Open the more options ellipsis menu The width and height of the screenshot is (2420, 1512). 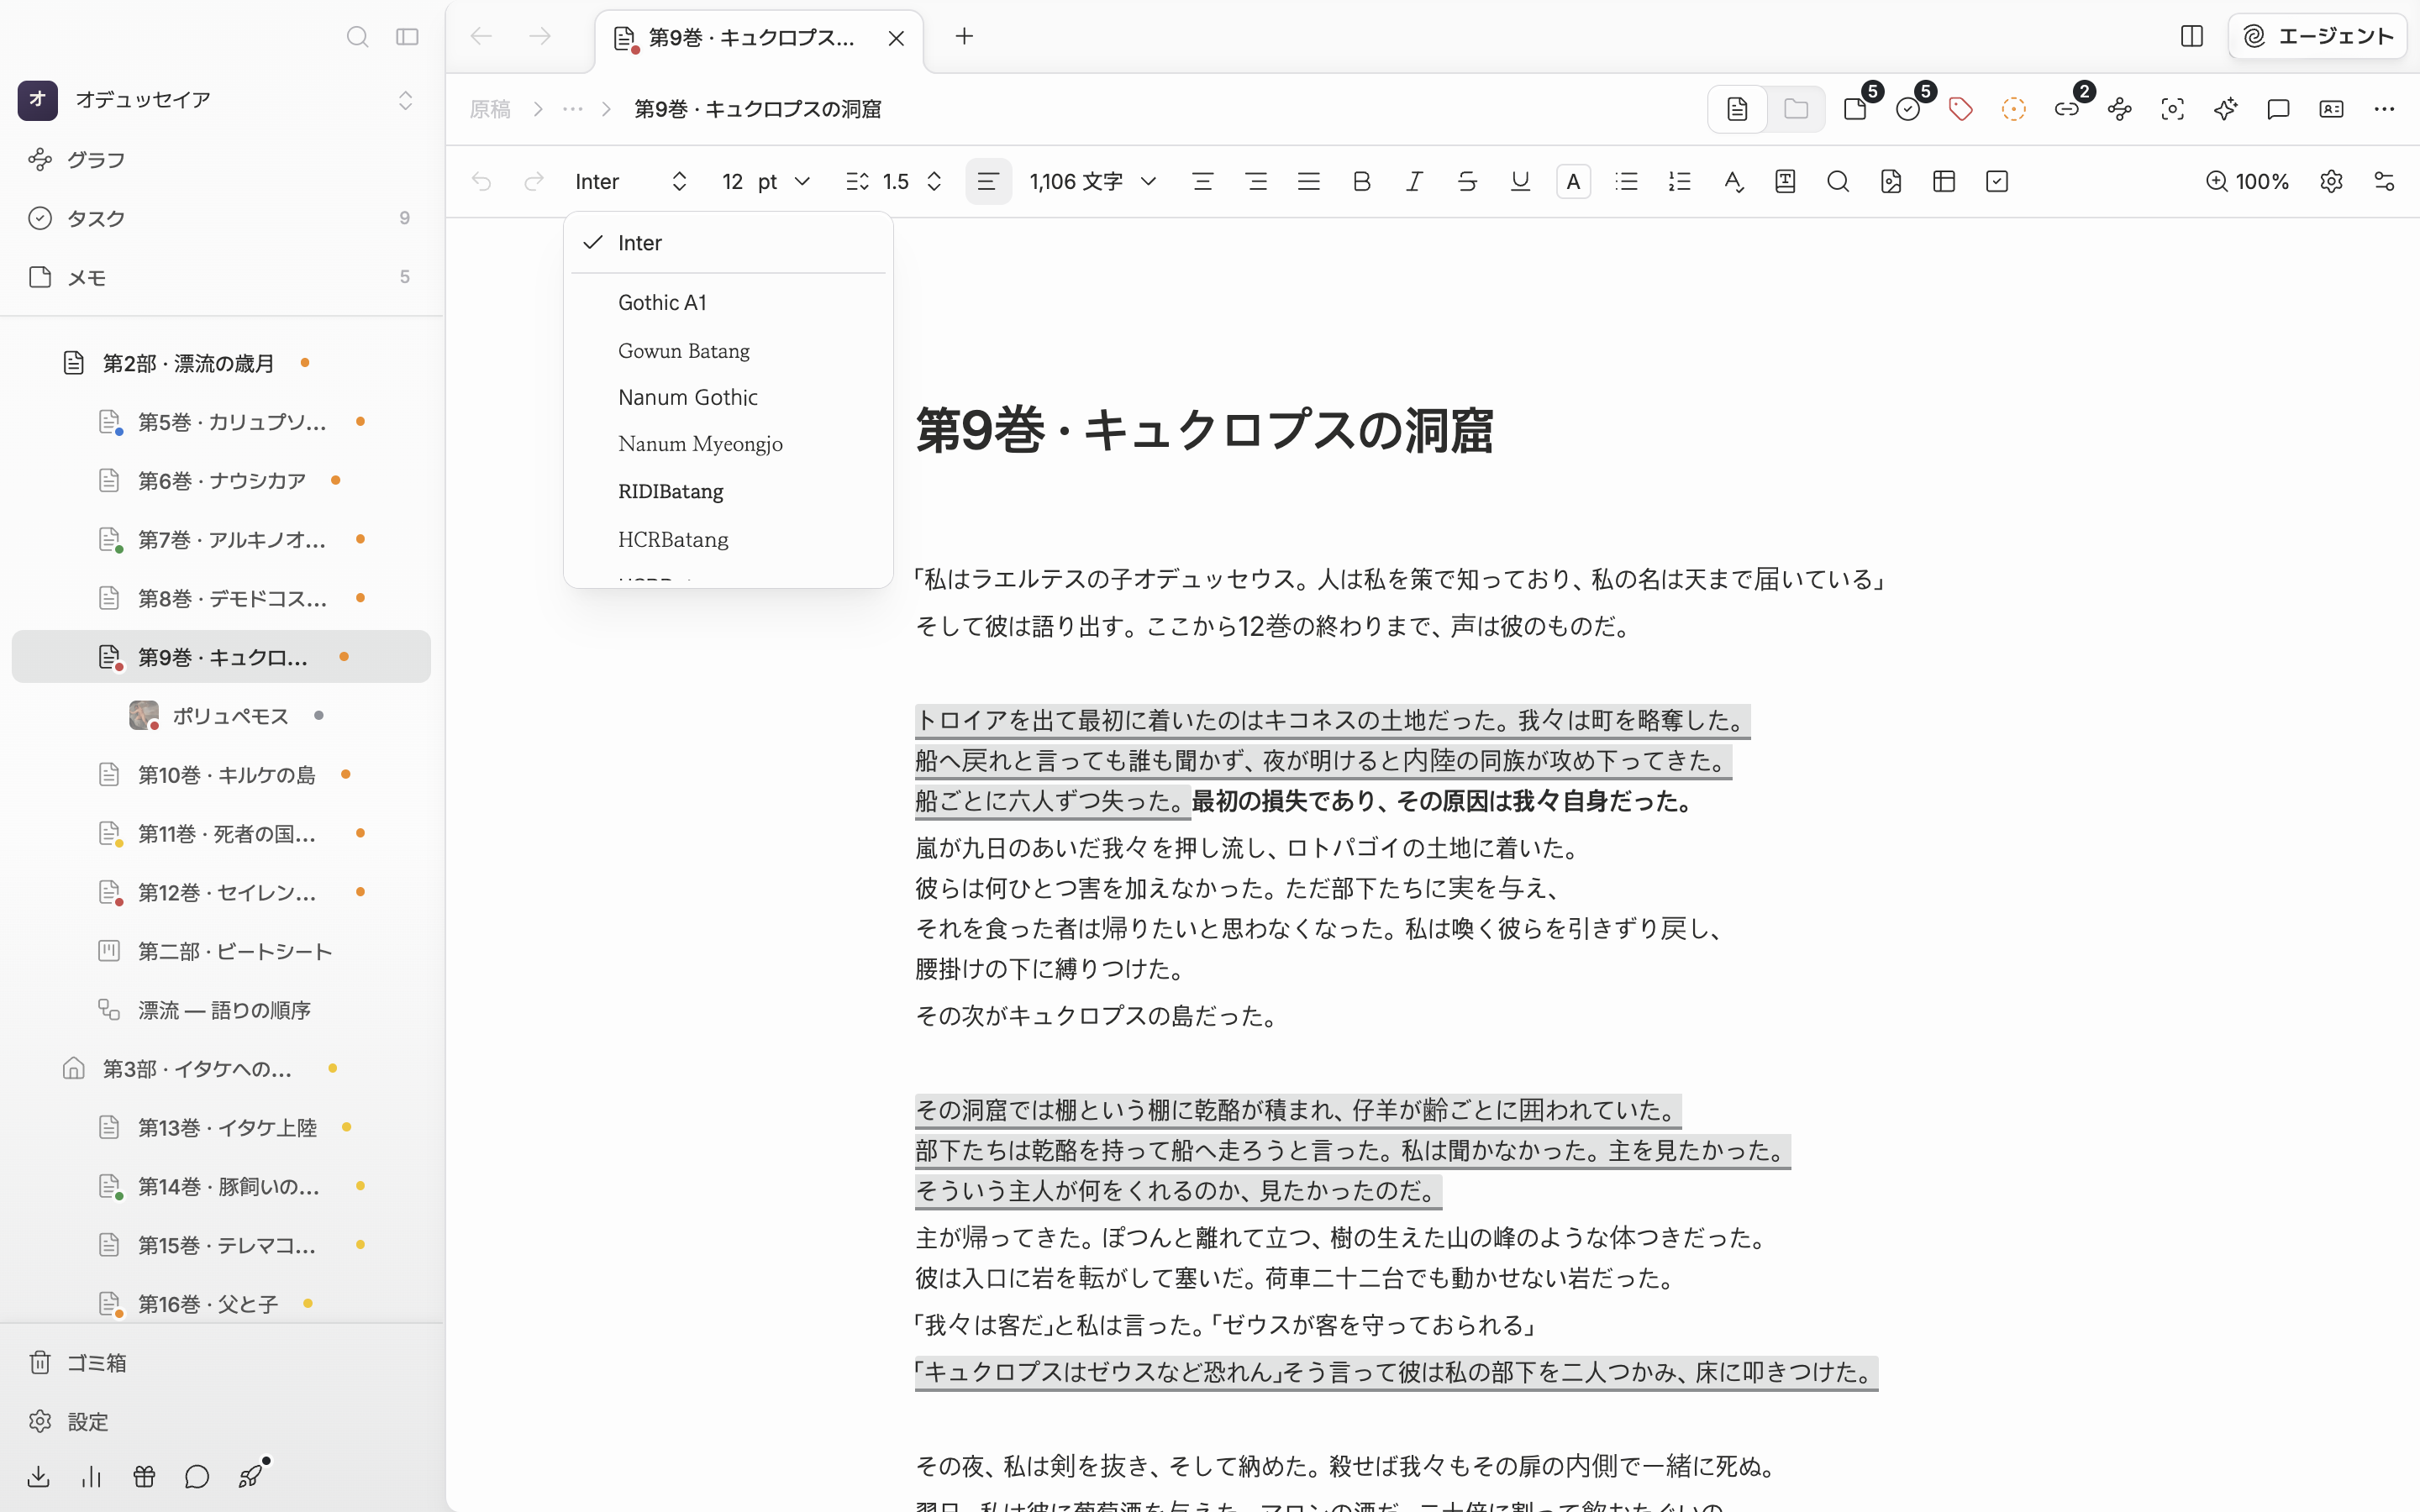point(2384,109)
